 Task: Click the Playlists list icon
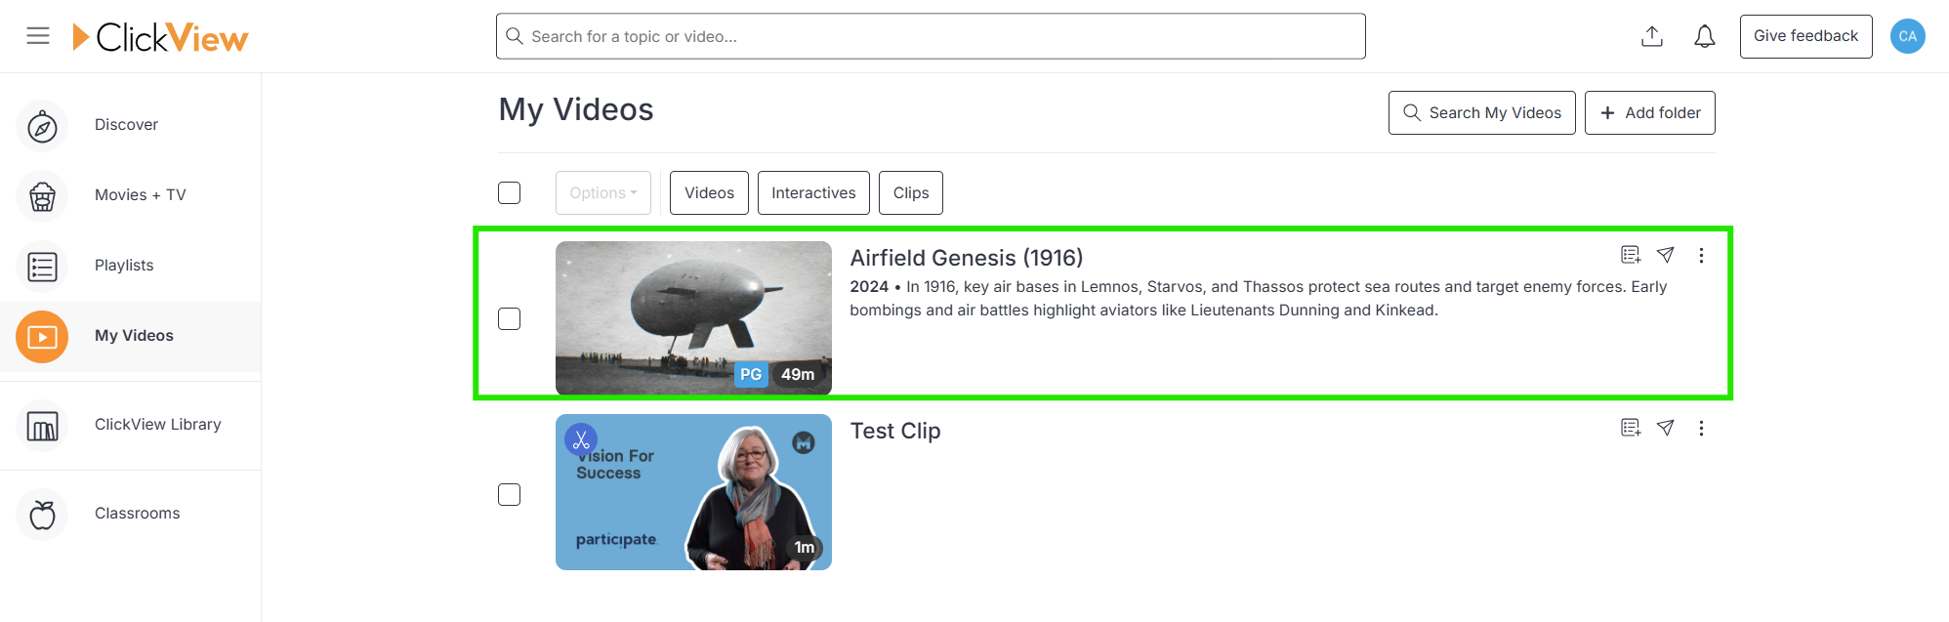pyautogui.click(x=42, y=267)
